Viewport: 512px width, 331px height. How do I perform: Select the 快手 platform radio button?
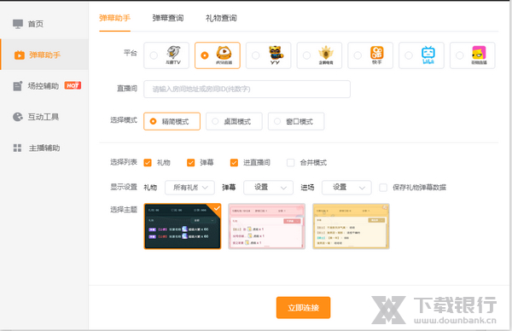pyautogui.click(x=358, y=55)
